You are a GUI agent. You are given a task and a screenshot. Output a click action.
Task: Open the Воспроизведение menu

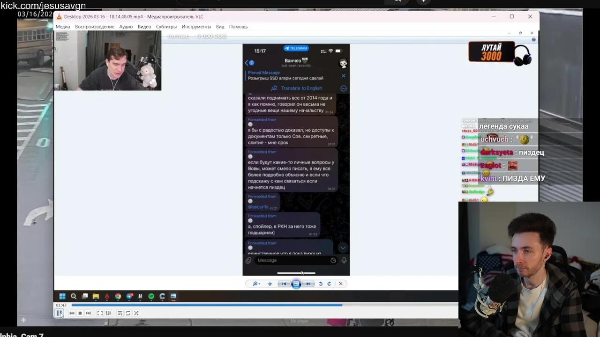[x=95, y=27]
